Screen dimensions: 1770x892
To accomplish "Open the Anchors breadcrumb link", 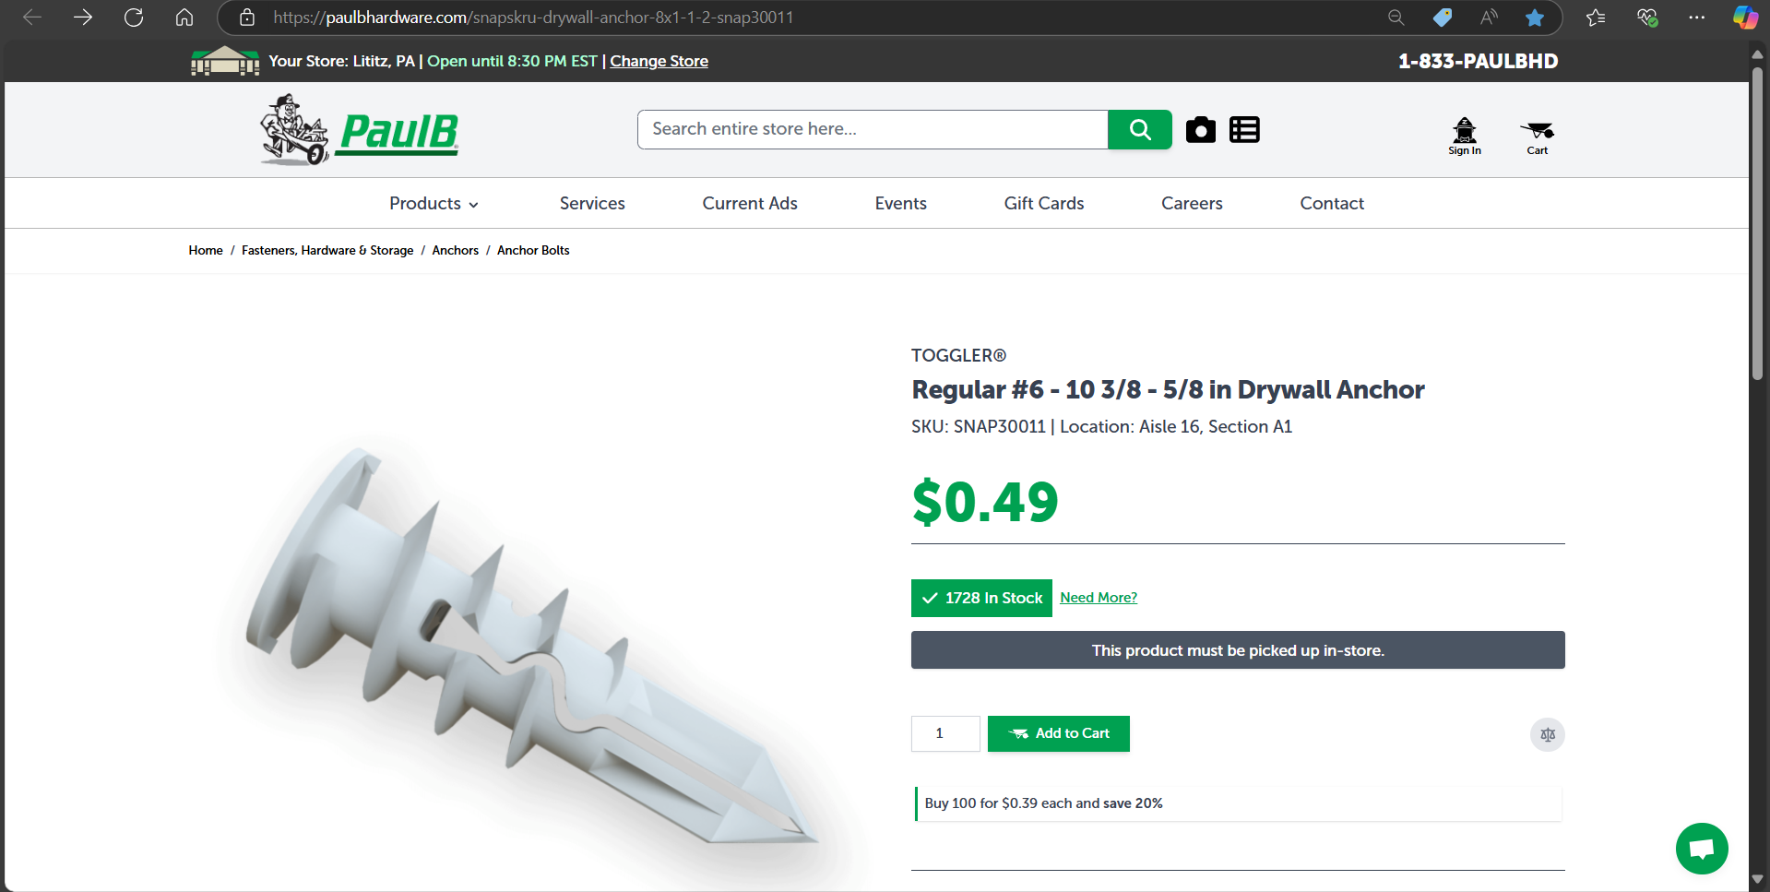I will click(x=456, y=250).
